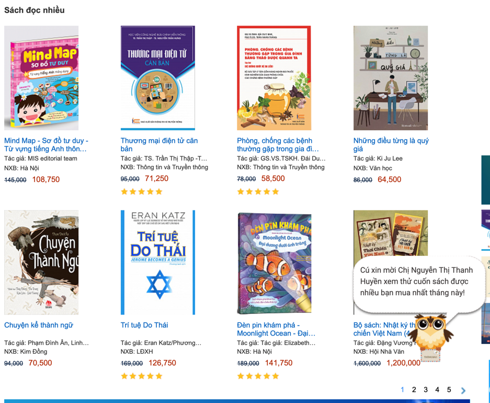
Task: Open Trí tuệ Do Thái book cover
Action: click(158, 262)
